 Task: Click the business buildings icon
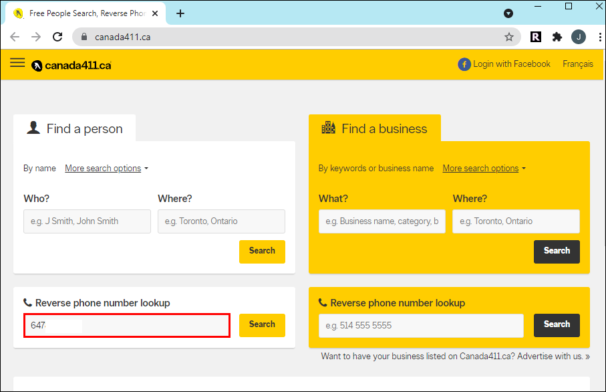coord(329,127)
